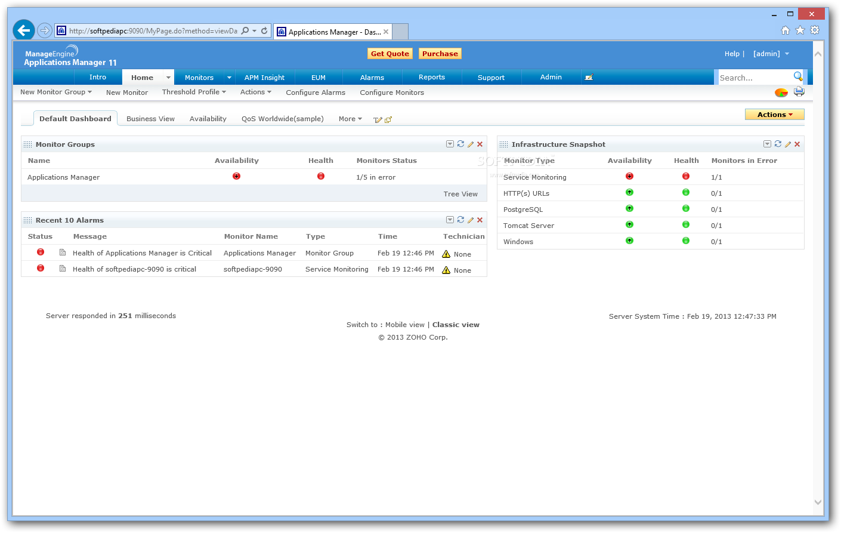The height and width of the screenshot is (533, 841).
Task: Click the dropdown arrow on the Monitors tab
Action: (229, 78)
